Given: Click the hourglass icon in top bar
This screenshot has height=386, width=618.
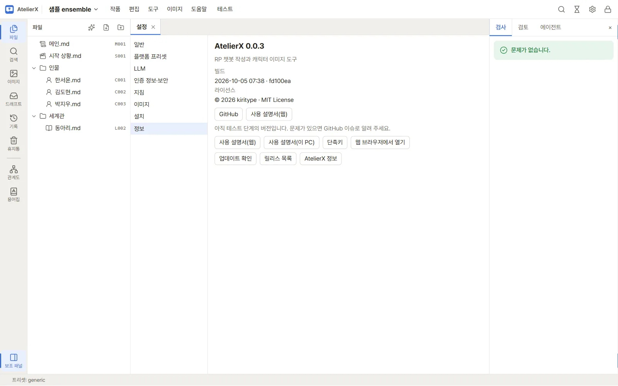Looking at the screenshot, I should click(577, 9).
